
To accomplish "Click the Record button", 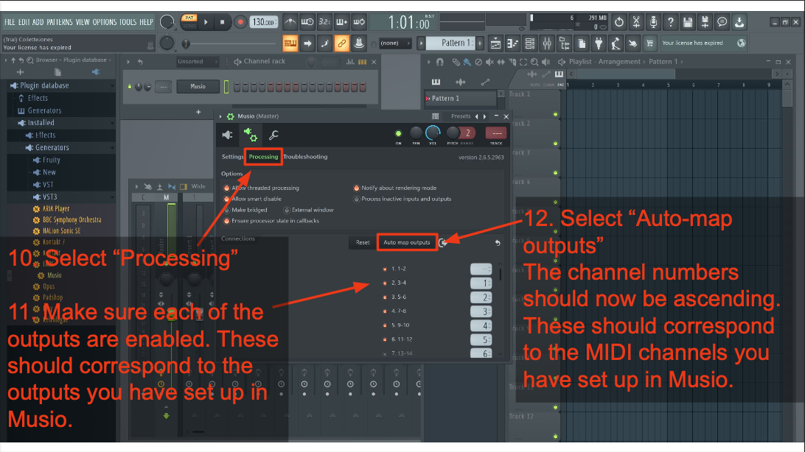I will [240, 22].
